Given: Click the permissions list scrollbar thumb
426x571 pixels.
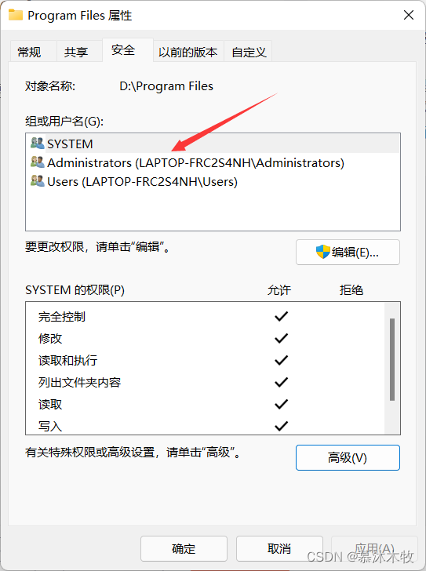Looking at the screenshot, I should coord(392,359).
